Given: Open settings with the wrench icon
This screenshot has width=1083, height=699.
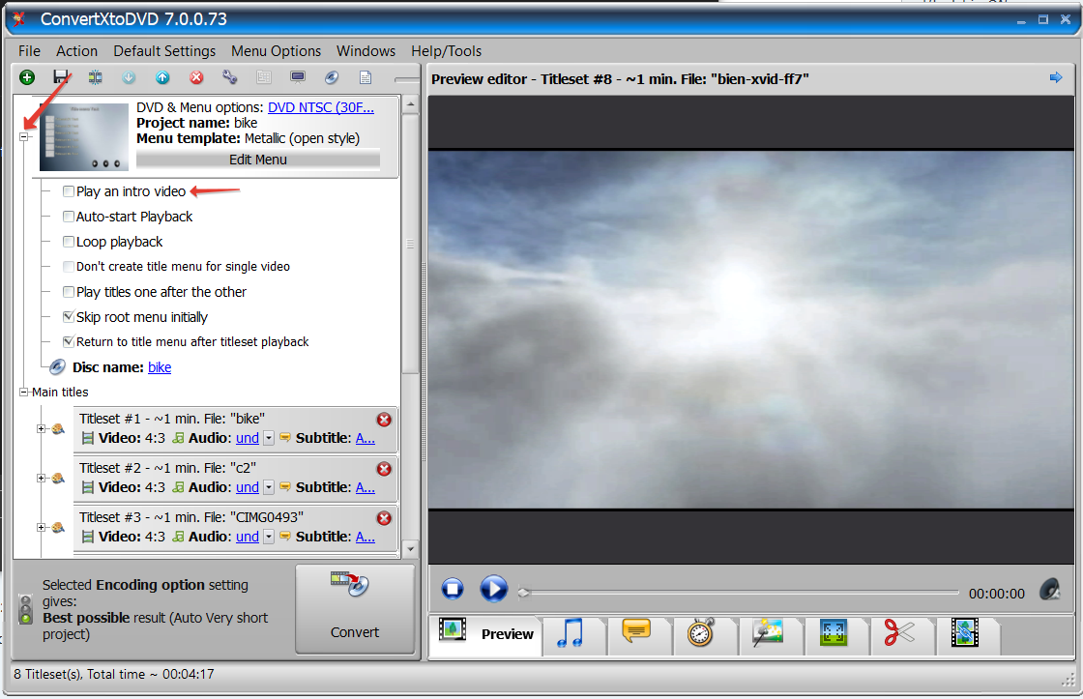Looking at the screenshot, I should [230, 77].
